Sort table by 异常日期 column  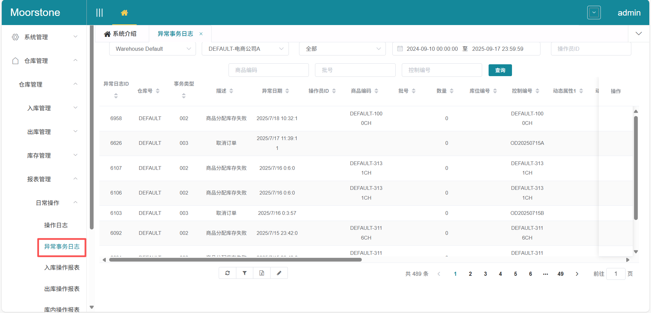coord(287,91)
